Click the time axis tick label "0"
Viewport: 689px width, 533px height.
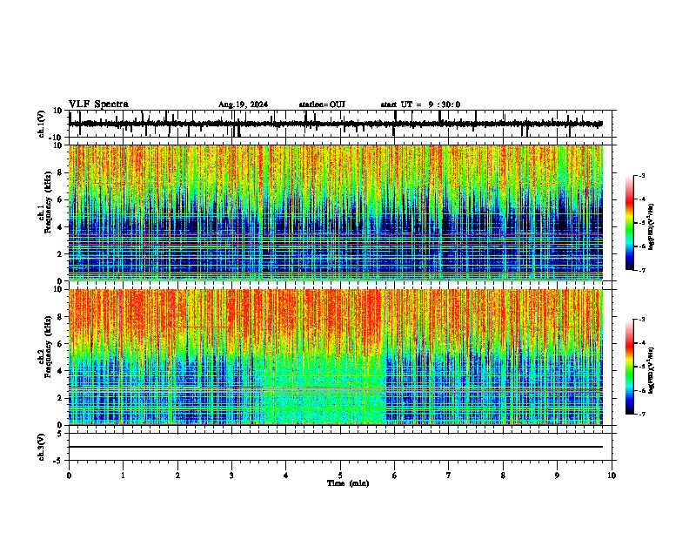pyautogui.click(x=69, y=476)
